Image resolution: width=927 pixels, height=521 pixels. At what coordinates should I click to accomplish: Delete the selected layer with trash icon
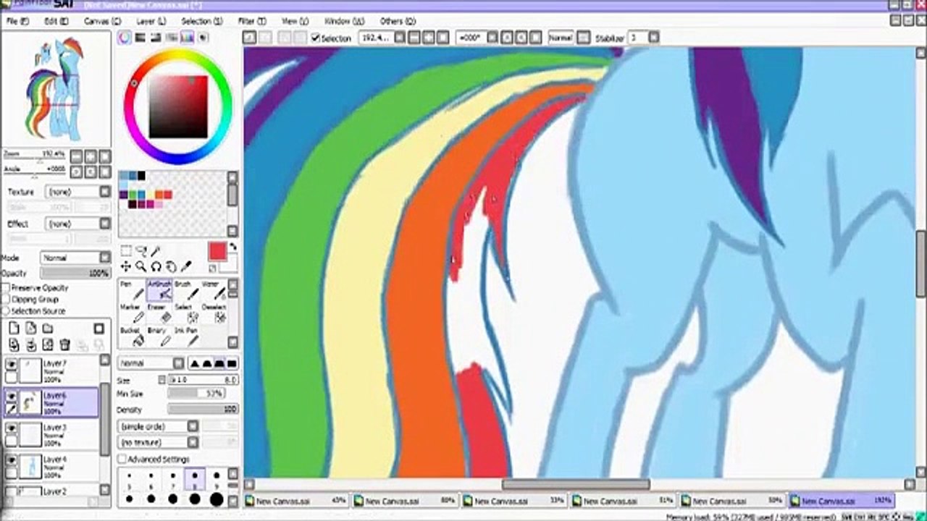pos(64,344)
